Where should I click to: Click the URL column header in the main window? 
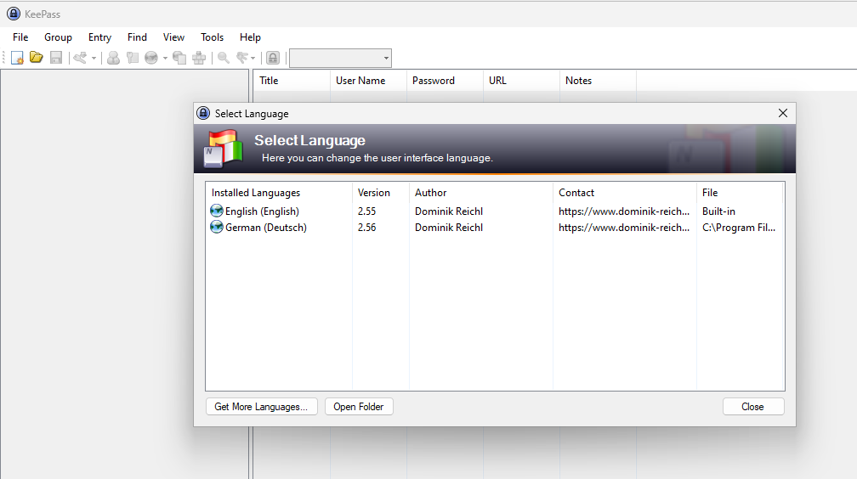click(x=521, y=81)
